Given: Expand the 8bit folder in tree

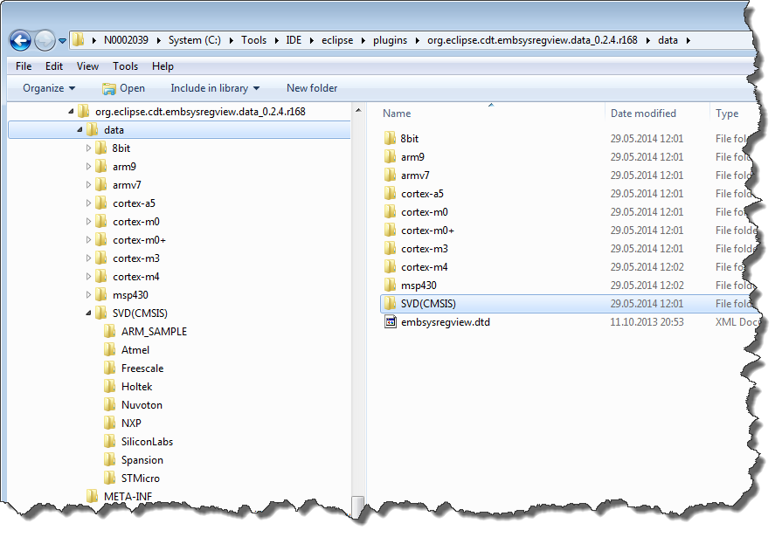Looking at the screenshot, I should [88, 148].
